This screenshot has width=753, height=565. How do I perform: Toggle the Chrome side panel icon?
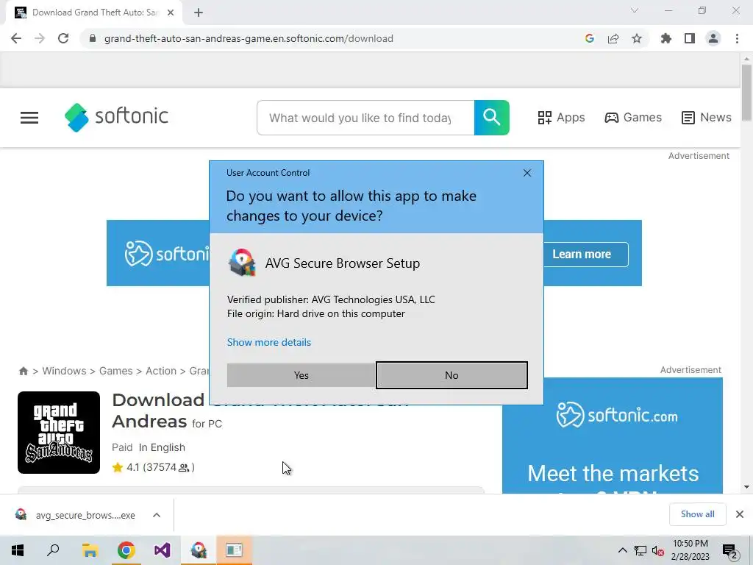[690, 38]
